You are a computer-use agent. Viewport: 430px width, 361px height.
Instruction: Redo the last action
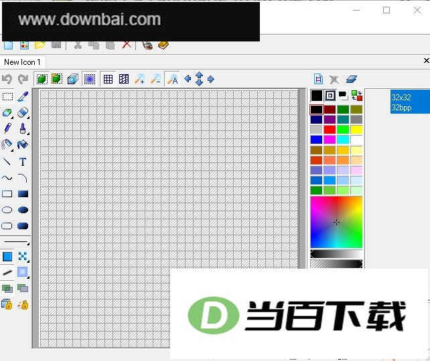[x=23, y=79]
